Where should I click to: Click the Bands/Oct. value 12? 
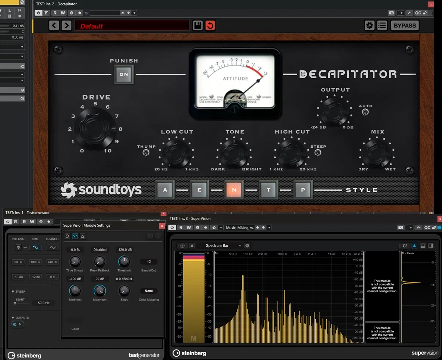pyautogui.click(x=149, y=262)
